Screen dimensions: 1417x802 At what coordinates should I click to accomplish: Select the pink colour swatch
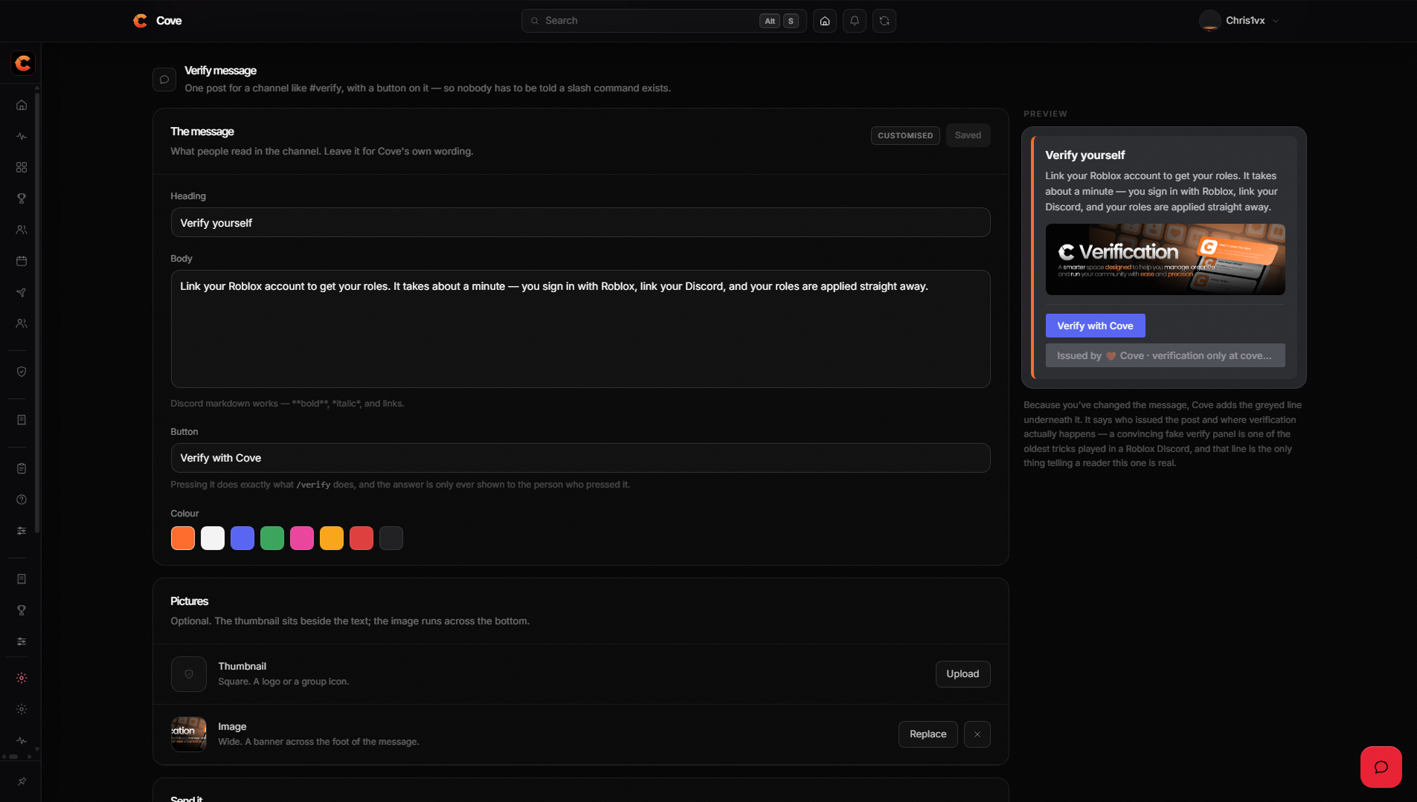(302, 538)
